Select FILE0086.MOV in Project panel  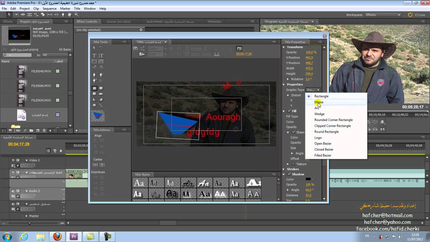pos(41,86)
